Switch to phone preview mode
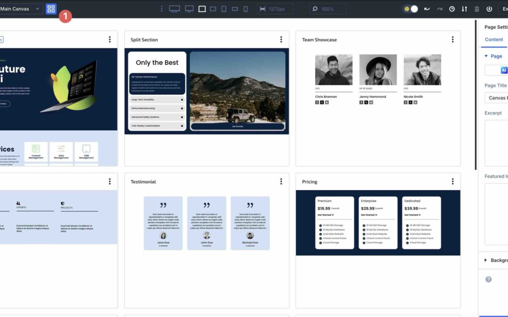This screenshot has height=317, width=508. (x=246, y=8)
